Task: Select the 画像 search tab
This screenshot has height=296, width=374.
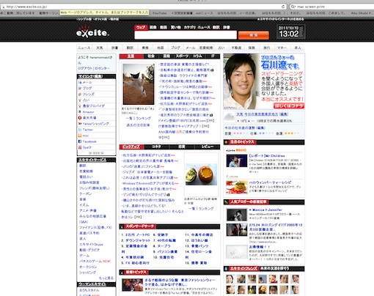Action: (x=153, y=27)
